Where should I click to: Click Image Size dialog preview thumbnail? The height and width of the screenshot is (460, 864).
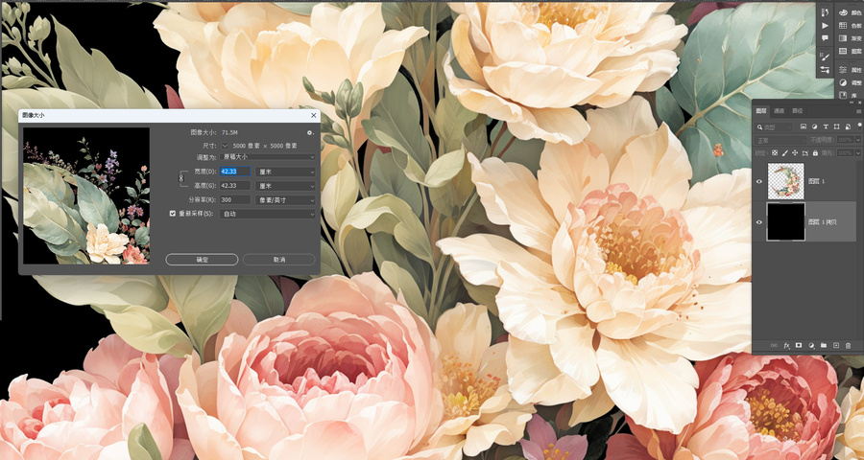[x=86, y=195]
